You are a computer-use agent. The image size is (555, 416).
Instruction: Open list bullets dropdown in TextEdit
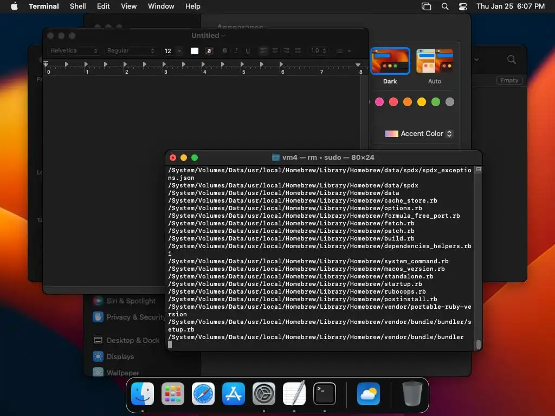[x=343, y=50]
